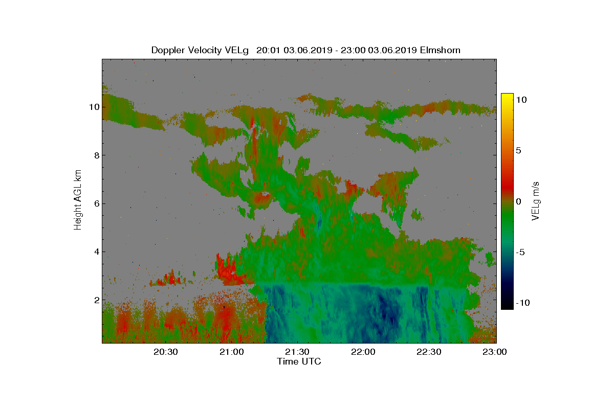Click the colorbar tick label 5
Viewport: 614px width, 409px height.
pos(518,151)
